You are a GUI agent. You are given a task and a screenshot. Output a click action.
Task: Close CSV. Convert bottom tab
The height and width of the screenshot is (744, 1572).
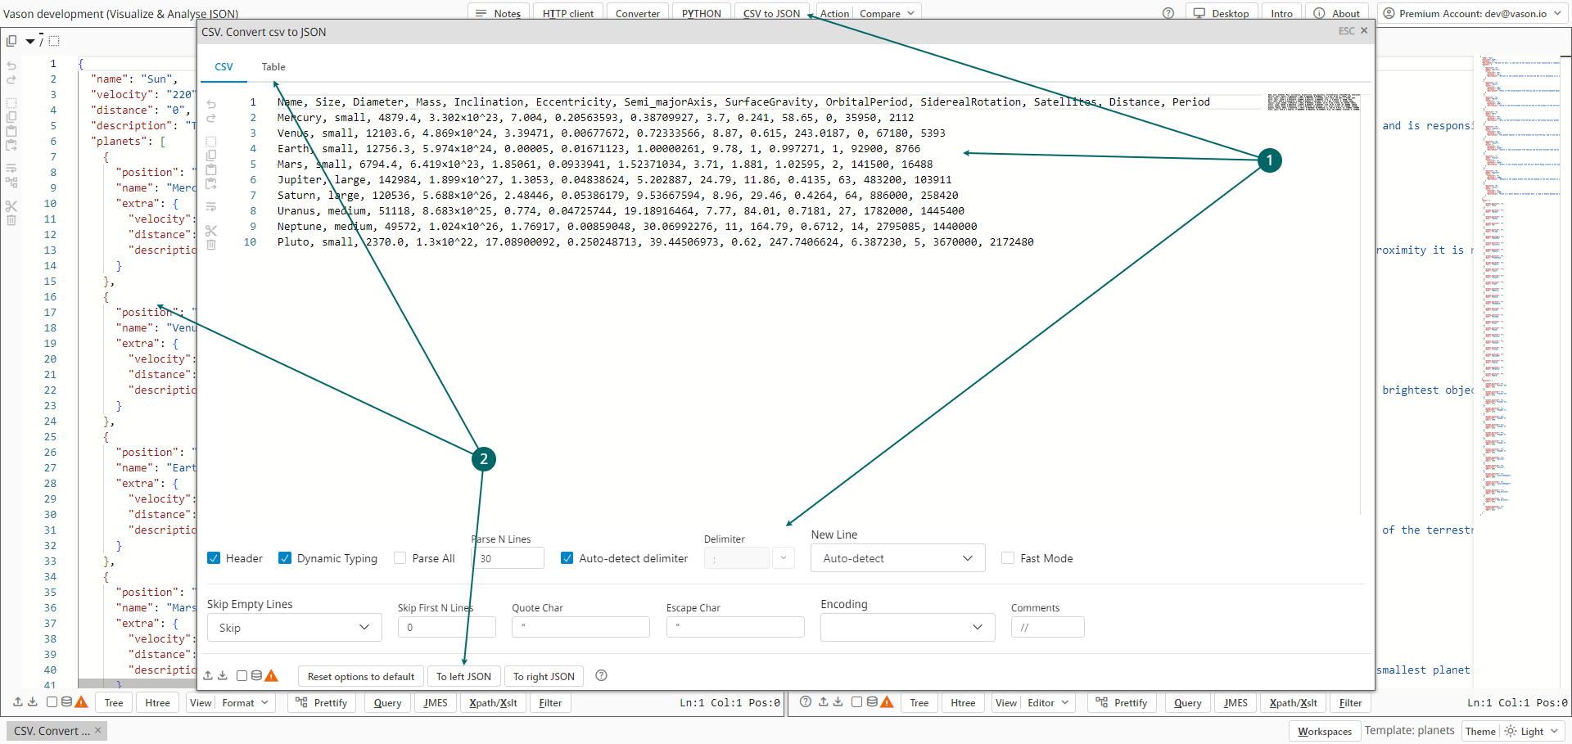pos(97,730)
